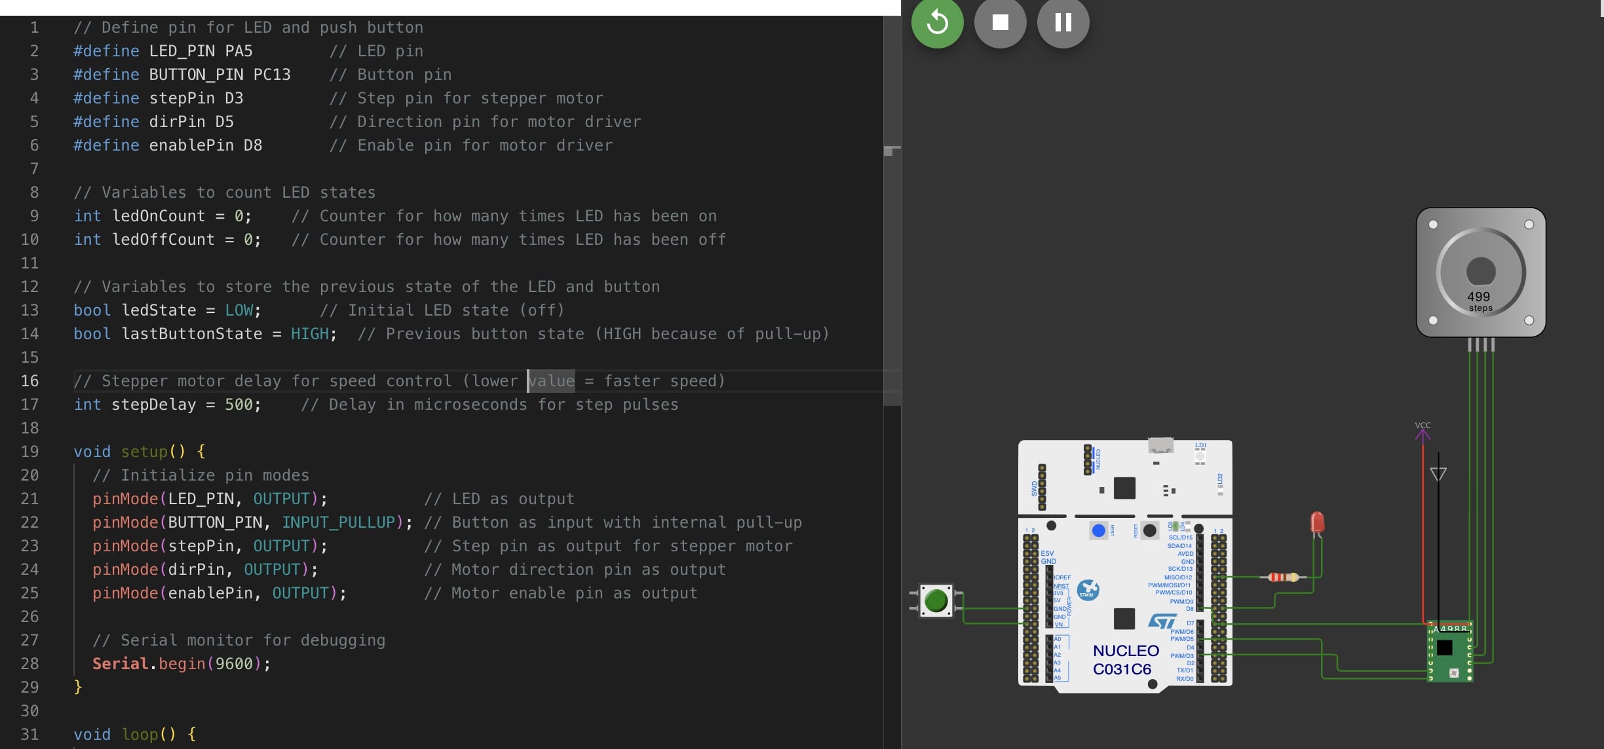The height and width of the screenshot is (749, 1604).
Task: Select the A4988 stepper driver board
Action: point(1450,651)
